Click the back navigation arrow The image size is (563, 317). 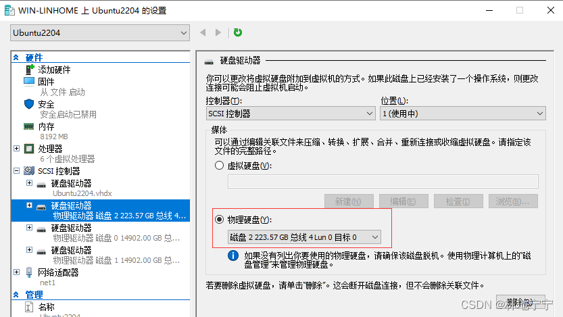pos(203,32)
